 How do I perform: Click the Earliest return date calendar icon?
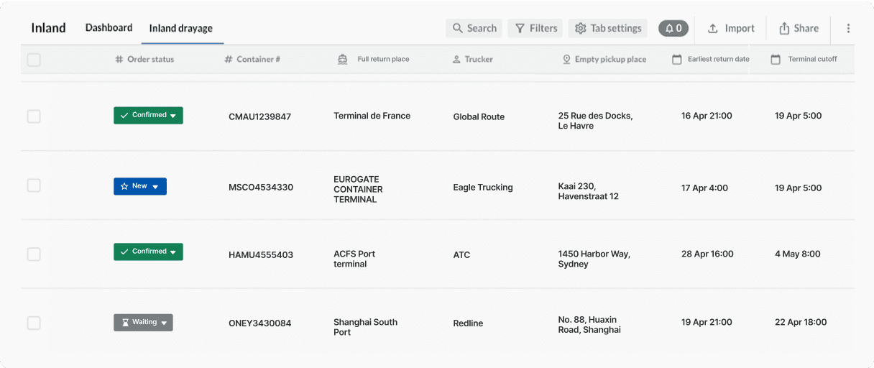tap(676, 60)
